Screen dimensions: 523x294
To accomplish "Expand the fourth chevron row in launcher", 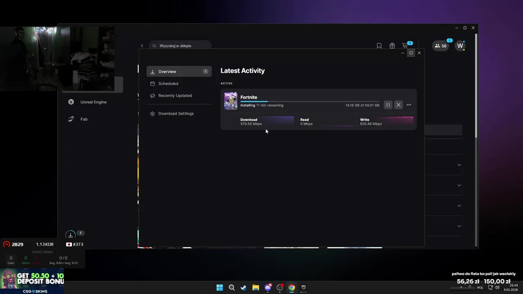I will (459, 226).
